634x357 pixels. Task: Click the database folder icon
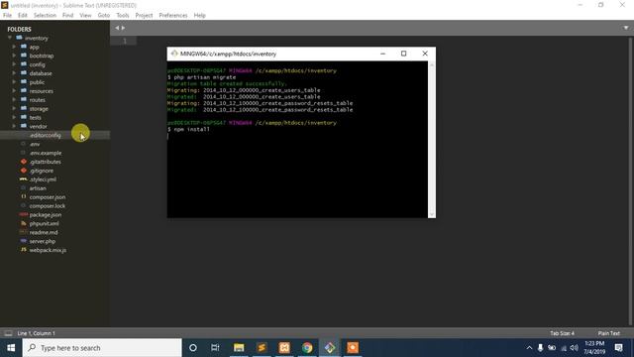[24, 73]
